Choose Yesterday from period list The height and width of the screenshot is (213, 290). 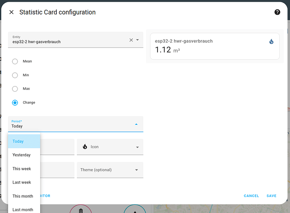click(x=24, y=155)
